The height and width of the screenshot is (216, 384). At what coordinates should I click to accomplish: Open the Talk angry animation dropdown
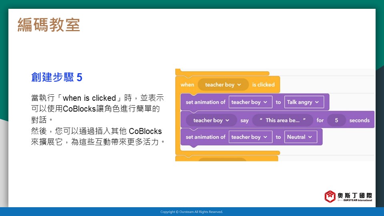coord(304,102)
